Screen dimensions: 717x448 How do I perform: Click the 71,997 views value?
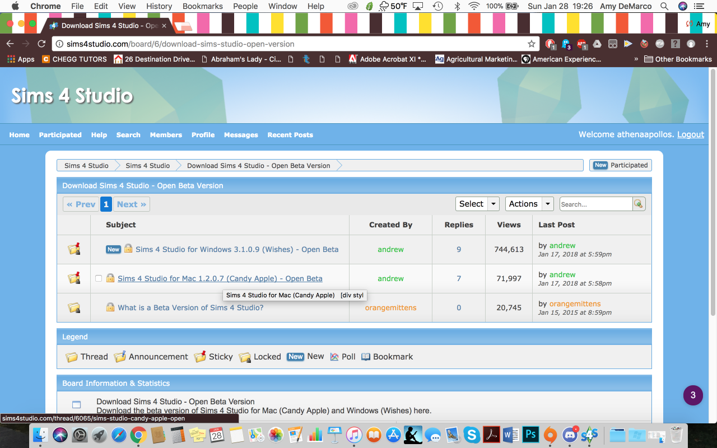tap(509, 278)
